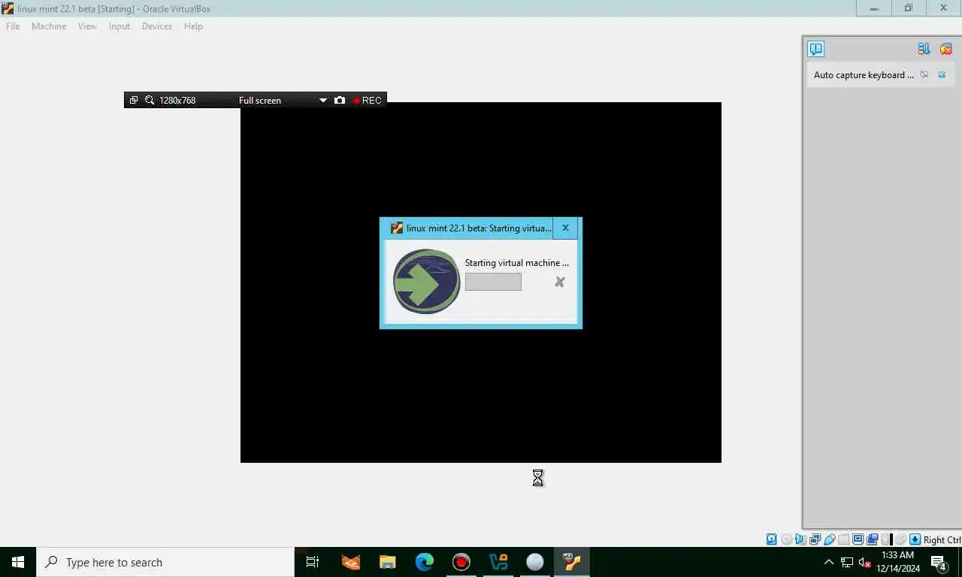Open the Windows Action Center notifications
This screenshot has width=962, height=577.
pyautogui.click(x=939, y=562)
